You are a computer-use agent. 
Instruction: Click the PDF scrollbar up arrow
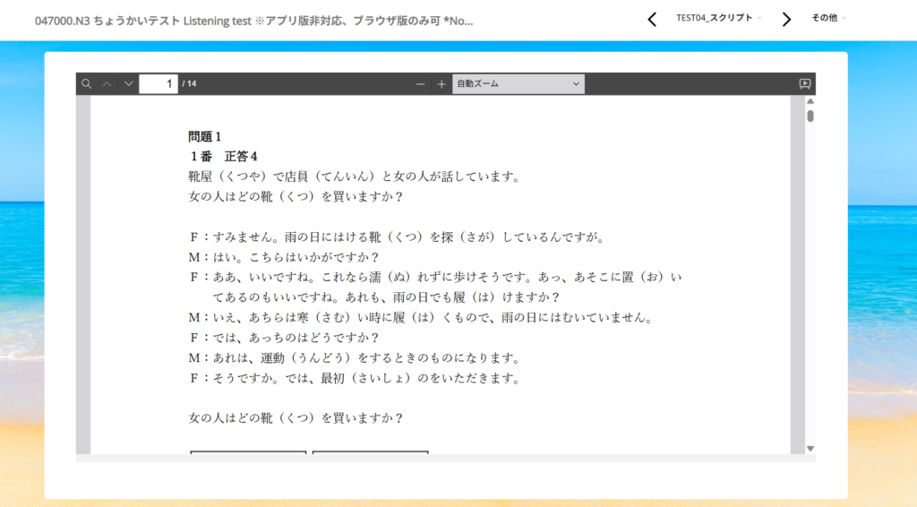(x=810, y=101)
